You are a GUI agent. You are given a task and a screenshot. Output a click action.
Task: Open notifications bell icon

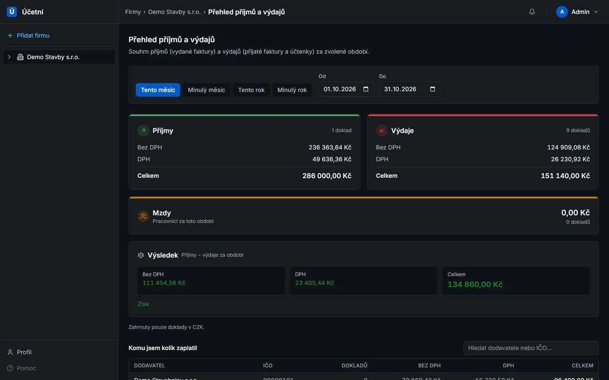[532, 12]
